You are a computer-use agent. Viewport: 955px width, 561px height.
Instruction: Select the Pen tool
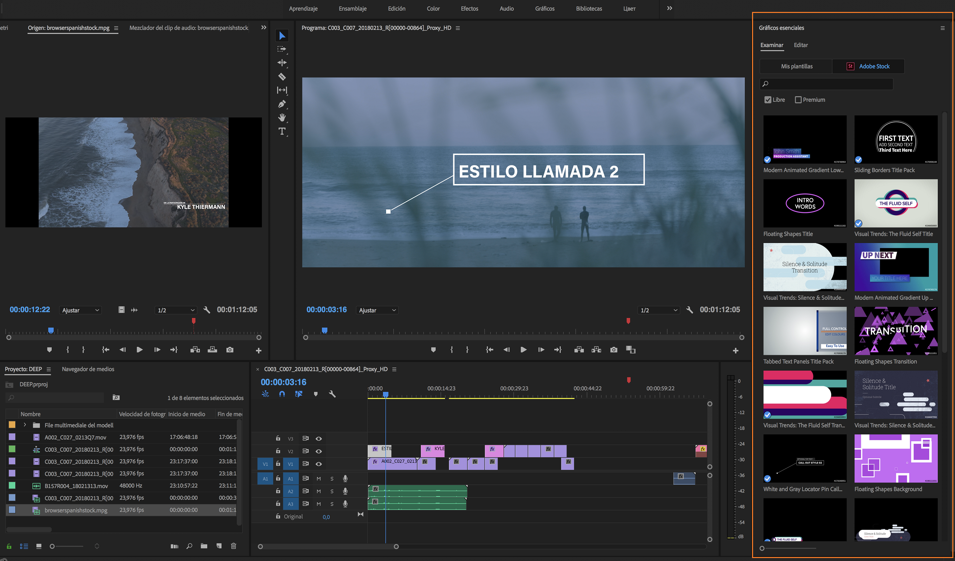tap(282, 104)
